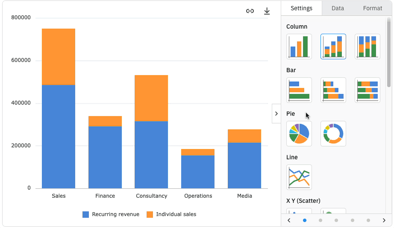
Task: Click the Sales orange individual sales bar
Action: pyautogui.click(x=59, y=57)
